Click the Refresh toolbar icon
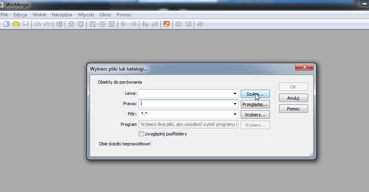Image resolution: width=369 pixels, height=192 pixels. (200, 24)
